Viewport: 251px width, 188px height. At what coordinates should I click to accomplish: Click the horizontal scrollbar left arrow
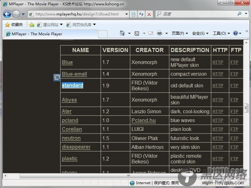(x=5, y=176)
